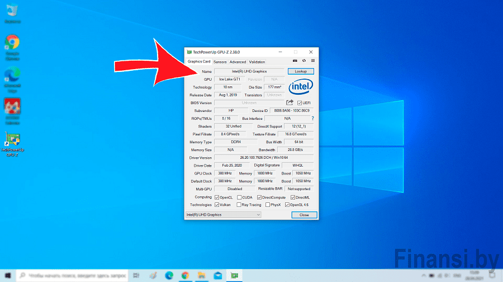
Task: Click the Name field Intel(R) UHD Graphics
Action: 249,71
